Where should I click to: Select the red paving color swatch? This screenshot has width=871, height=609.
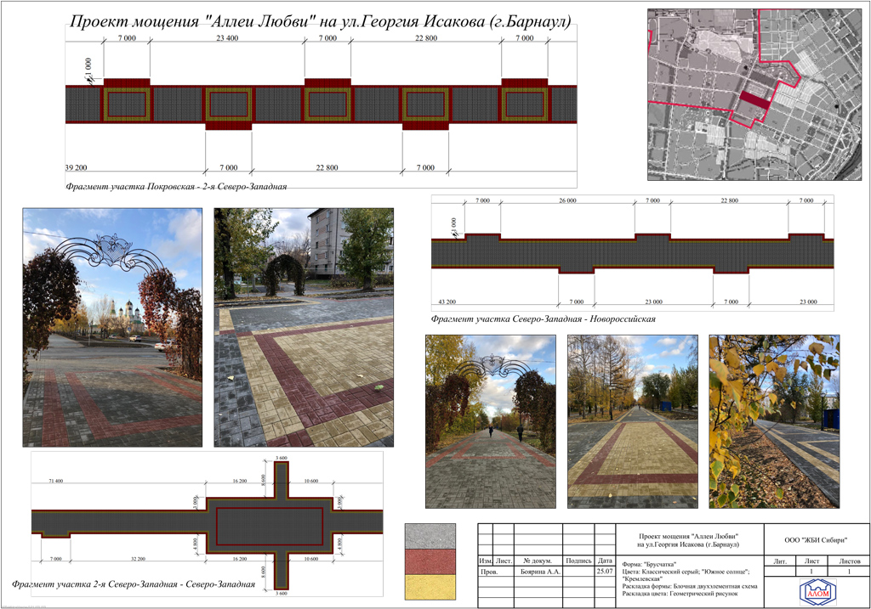(x=430, y=561)
